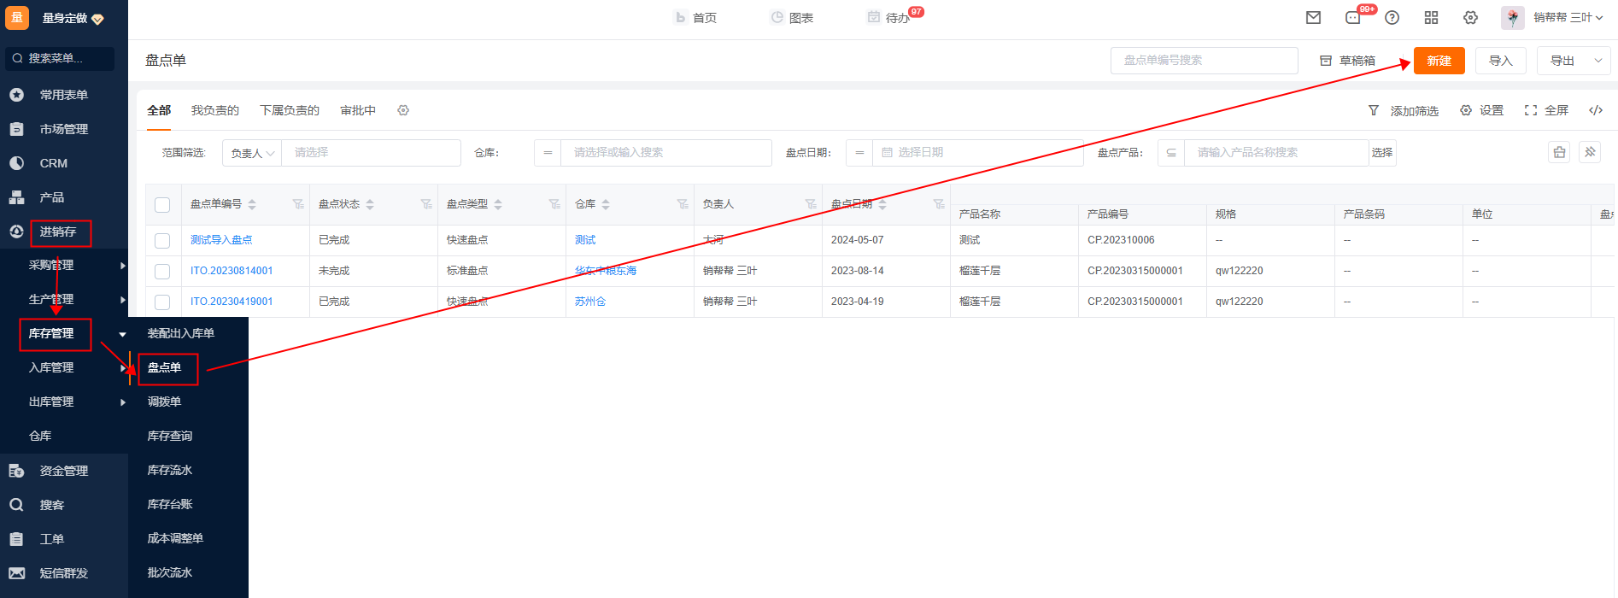Click the 全屏 fullscreen button
Screen dimensions: 1618x598
point(1546,110)
